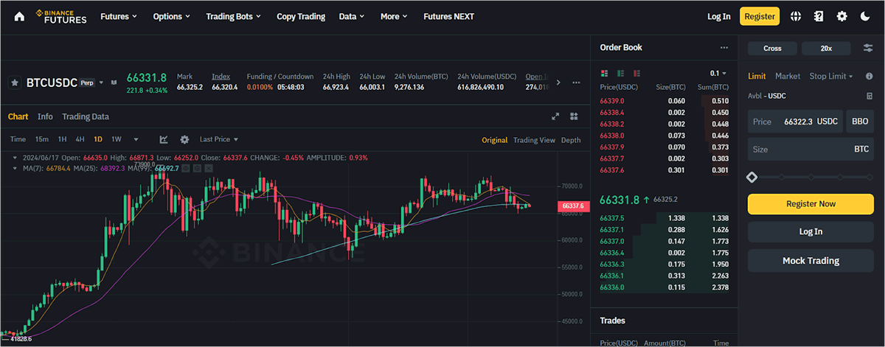
Task: Open the technical indicators chart icon
Action: pos(164,139)
